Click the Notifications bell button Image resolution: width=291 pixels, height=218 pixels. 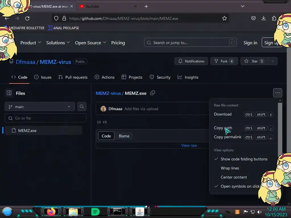click(x=191, y=61)
